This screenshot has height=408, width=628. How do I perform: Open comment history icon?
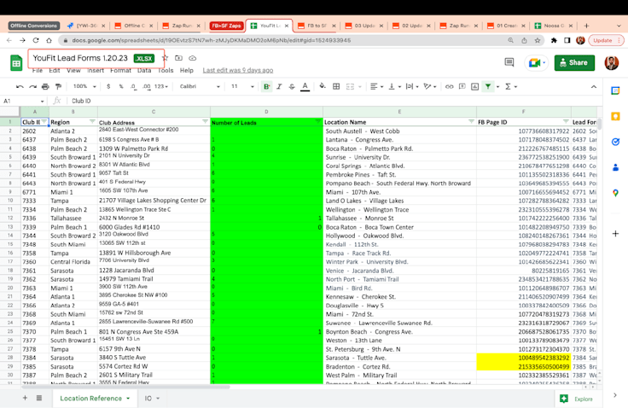[509, 62]
